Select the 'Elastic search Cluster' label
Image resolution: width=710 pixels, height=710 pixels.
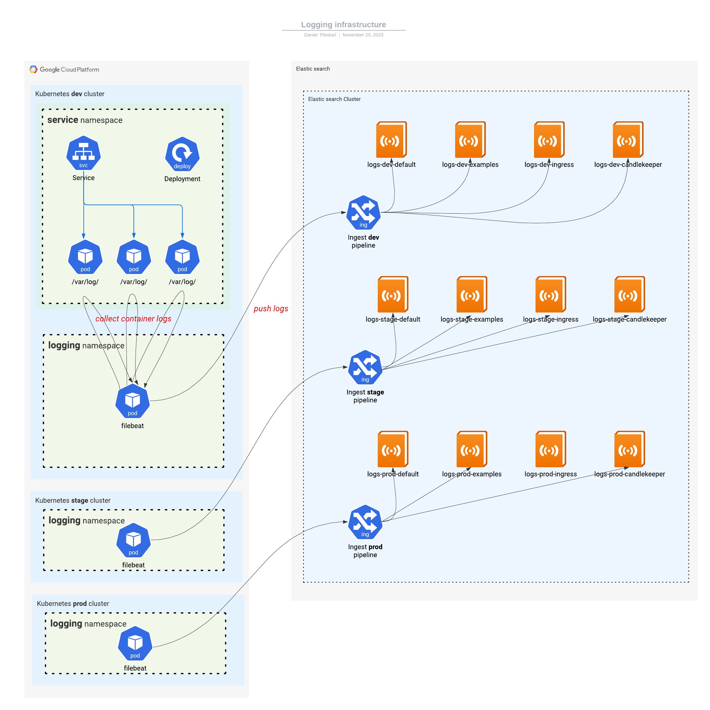pyautogui.click(x=334, y=99)
